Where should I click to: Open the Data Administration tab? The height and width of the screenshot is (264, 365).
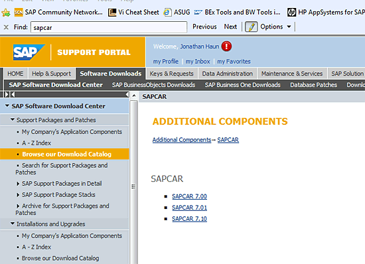click(x=227, y=74)
